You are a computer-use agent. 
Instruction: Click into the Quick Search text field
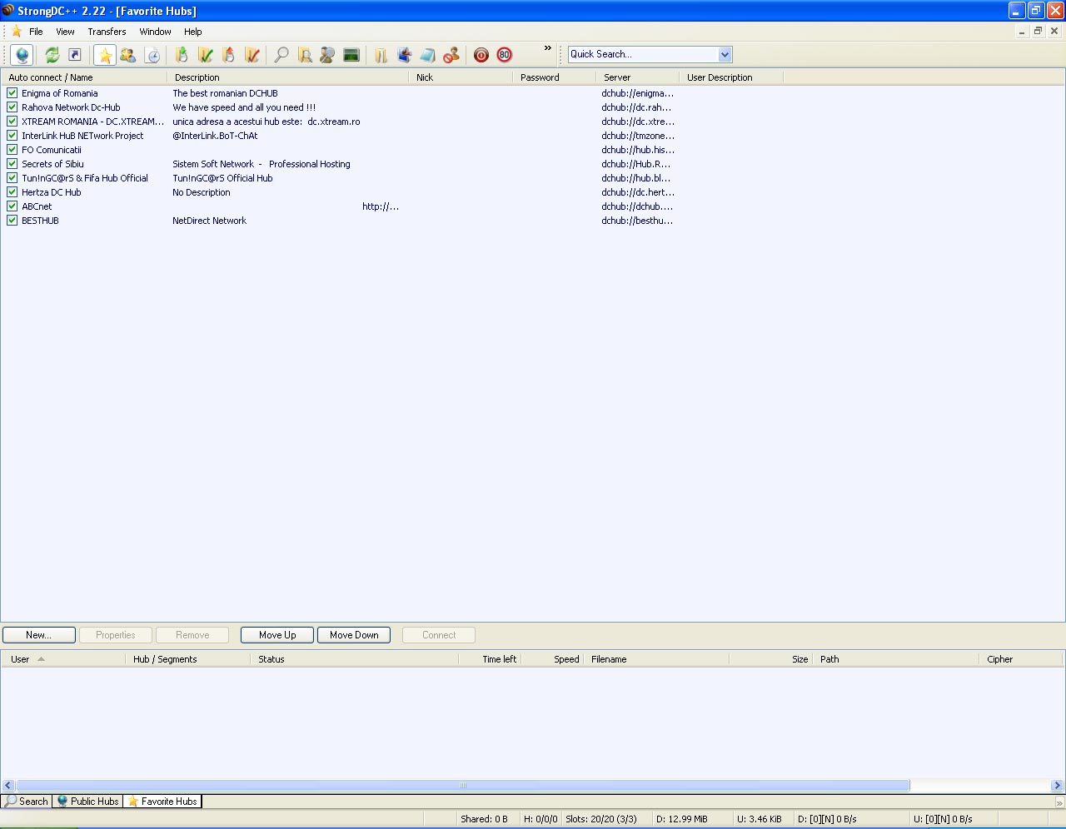(x=643, y=54)
